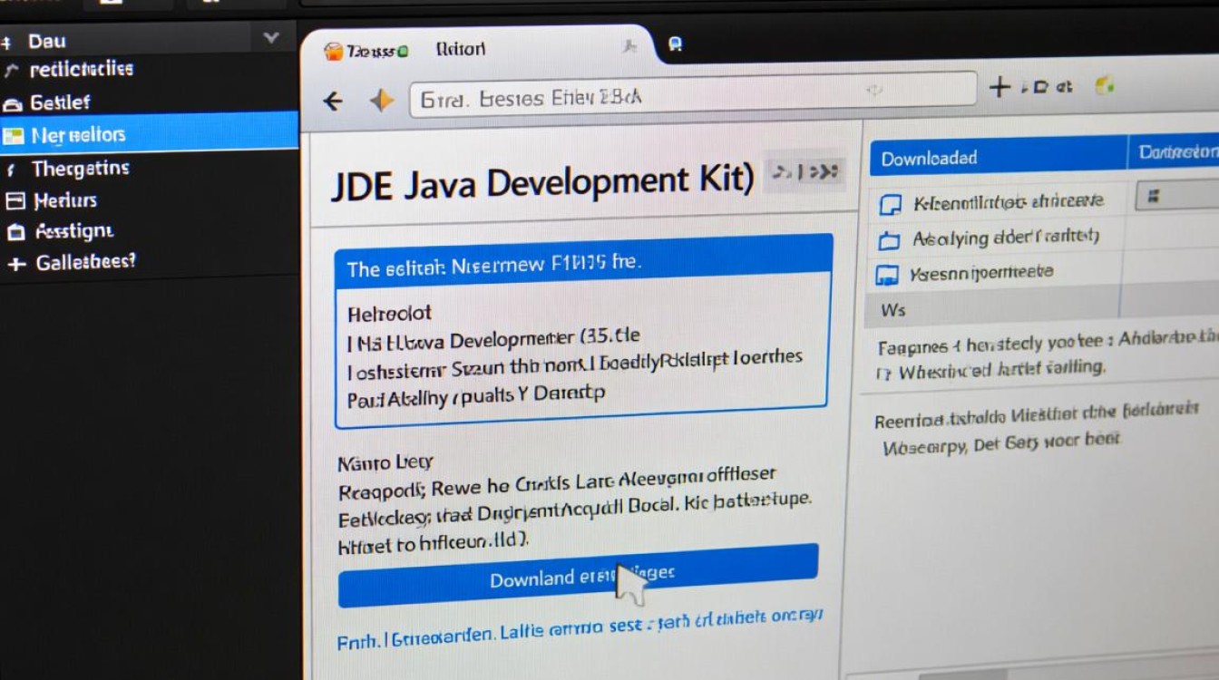Click the yellow-green icon in browser toolbar
The height and width of the screenshot is (680, 1219).
pyautogui.click(x=1104, y=86)
